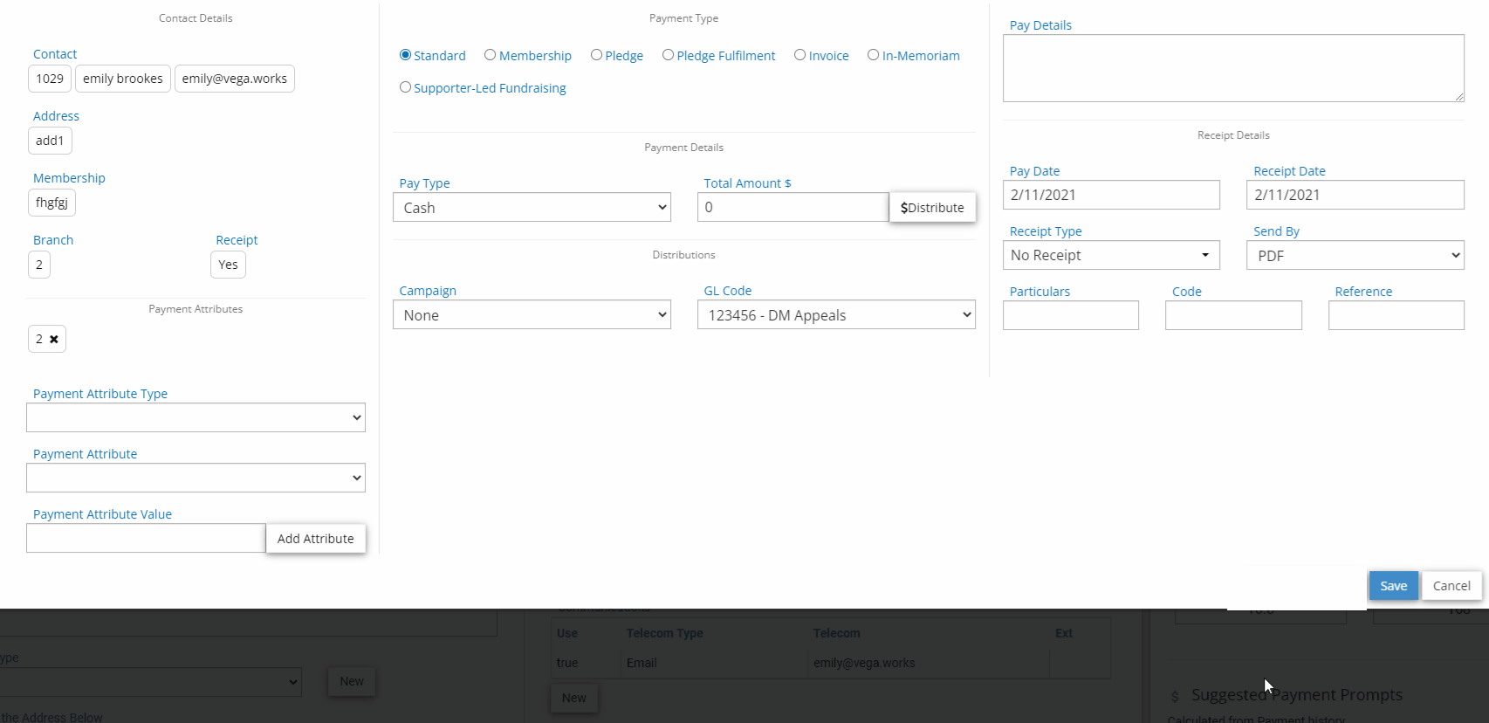Screen dimensions: 1489x723
Task: Click the Reference input field
Action: tap(1396, 315)
